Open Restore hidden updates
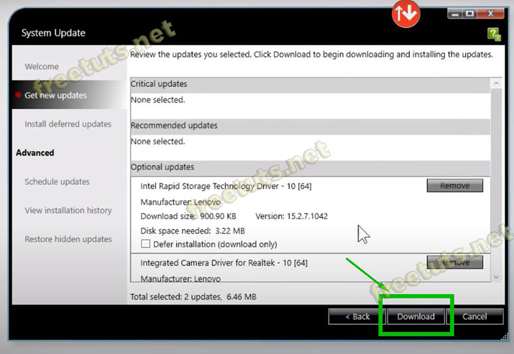The image size is (514, 354). [x=68, y=239]
